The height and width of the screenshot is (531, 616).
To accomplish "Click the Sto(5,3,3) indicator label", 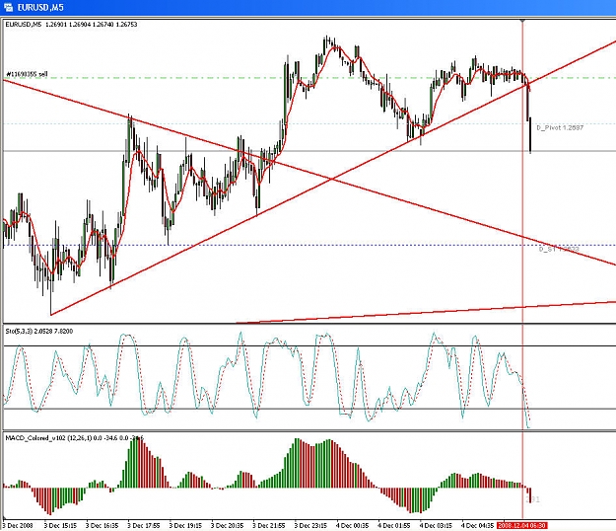I will pos(39,332).
